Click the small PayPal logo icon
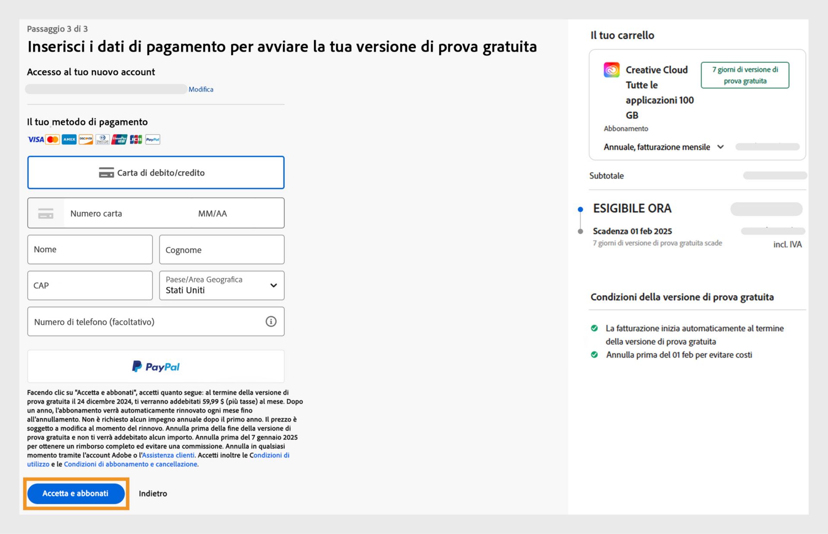 [x=153, y=140]
